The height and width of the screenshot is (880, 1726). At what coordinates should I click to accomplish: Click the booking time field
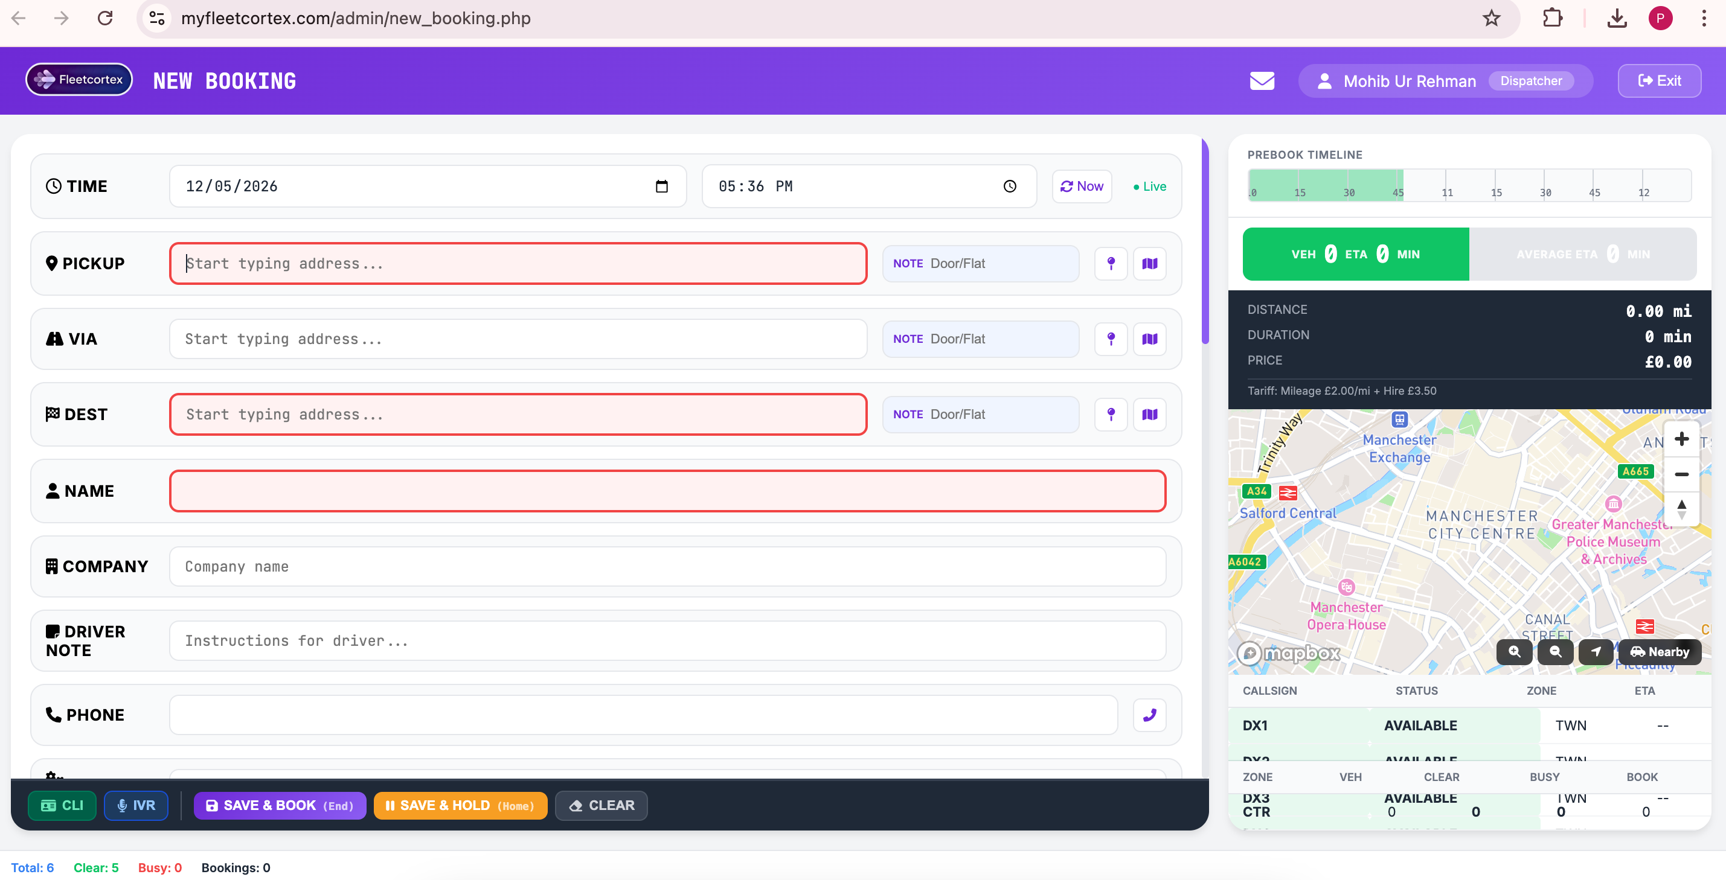[869, 186]
